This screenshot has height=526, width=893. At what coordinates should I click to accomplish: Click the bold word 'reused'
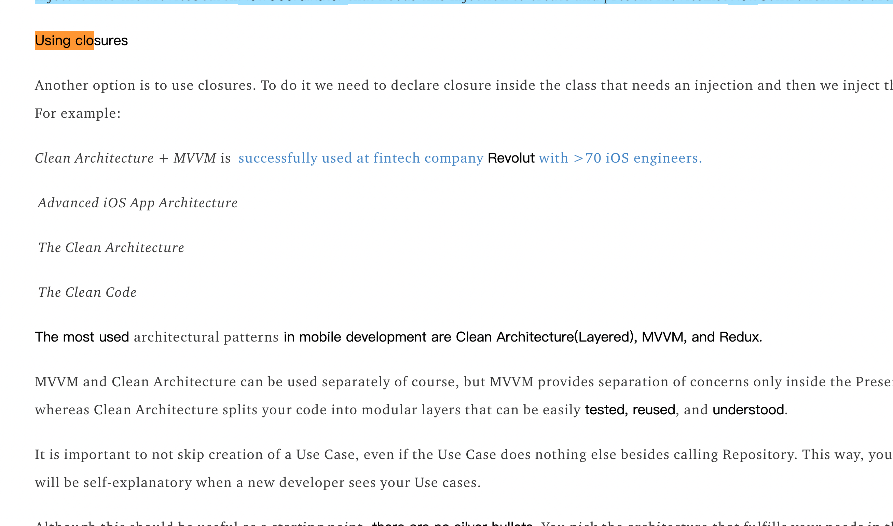(655, 410)
